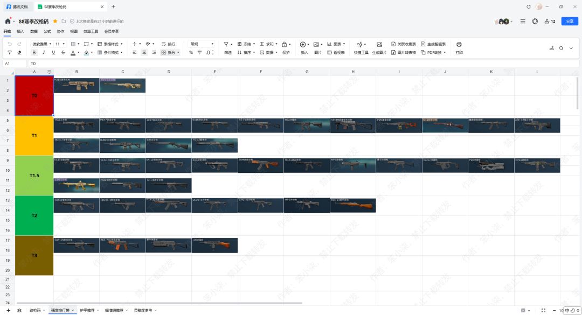Viewport: 582px width, 315px height.
Task: Click the 生成图片 generate image icon
Action: coord(379,44)
